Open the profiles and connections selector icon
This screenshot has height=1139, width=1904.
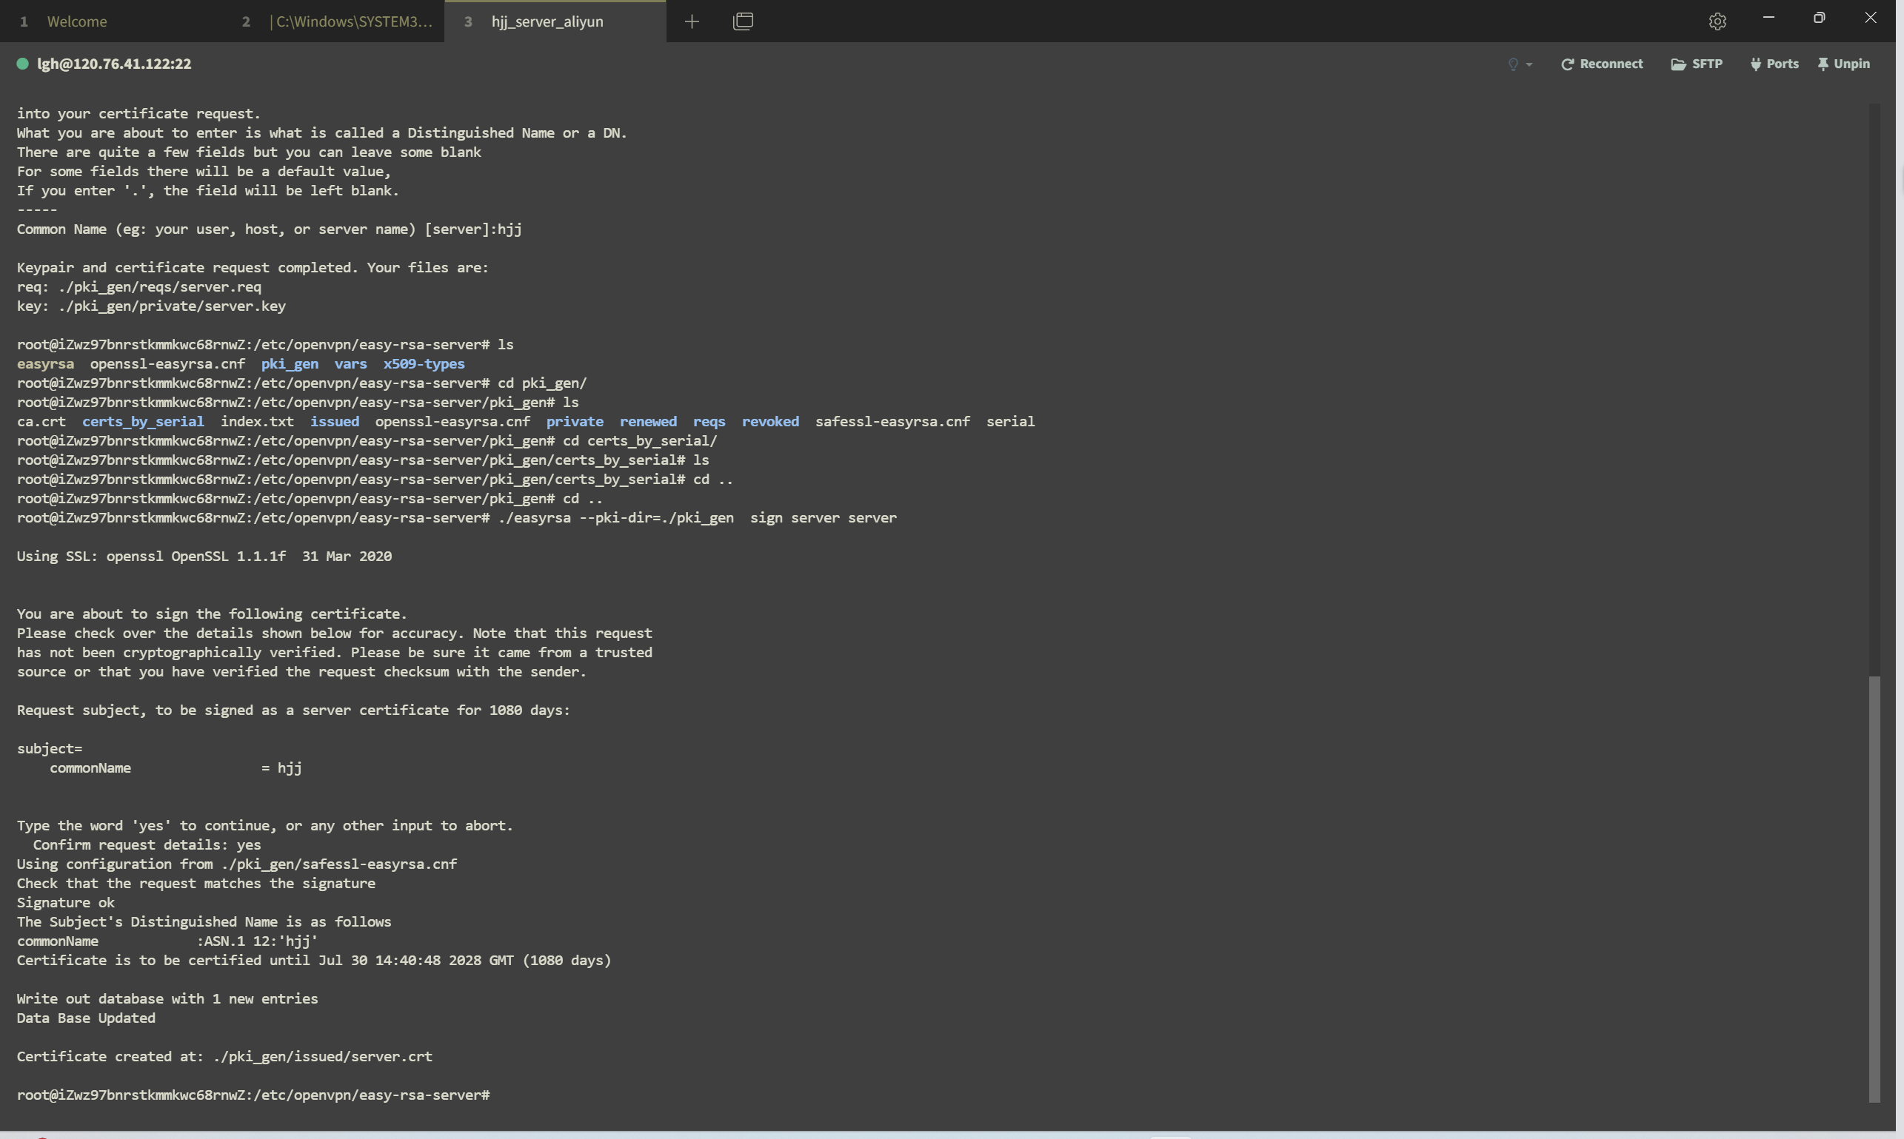click(x=743, y=21)
